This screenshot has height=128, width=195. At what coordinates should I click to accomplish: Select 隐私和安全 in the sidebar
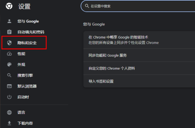tap(27, 43)
